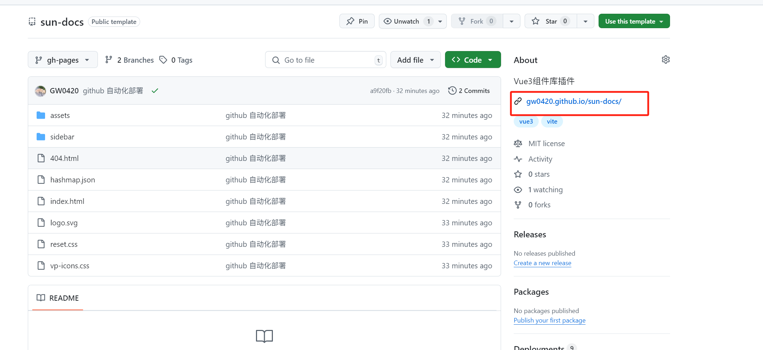View the 1 watching link
This screenshot has height=350, width=763.
pyautogui.click(x=545, y=189)
